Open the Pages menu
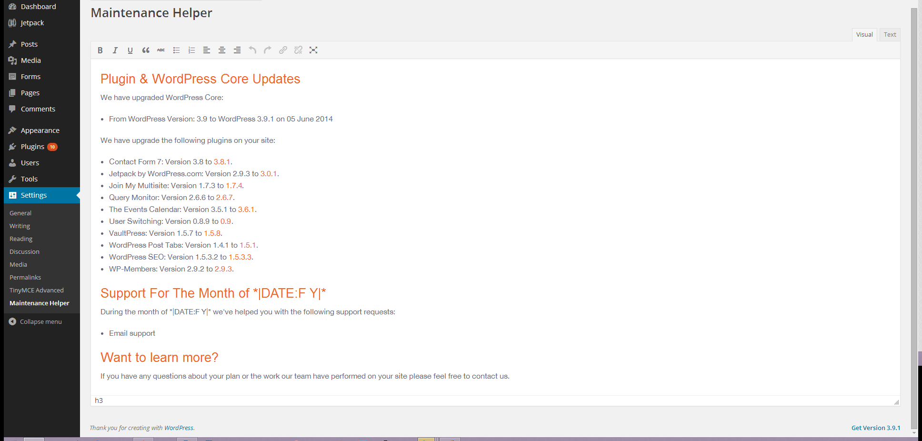Viewport: 922px width, 441px height. click(42, 93)
